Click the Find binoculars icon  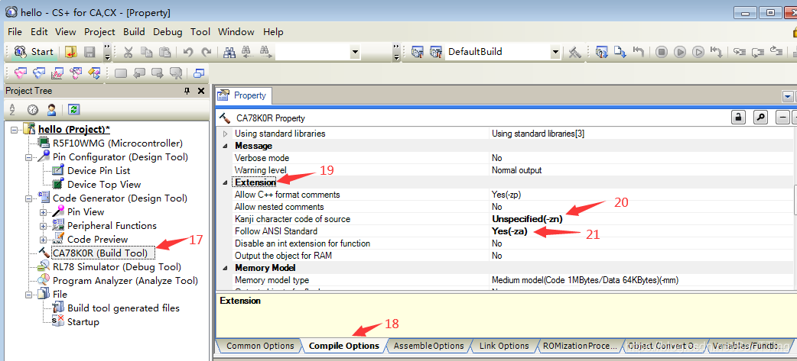coord(229,52)
